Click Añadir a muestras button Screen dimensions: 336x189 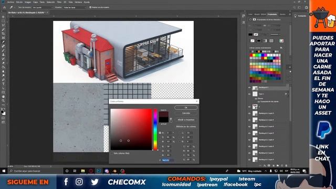(186, 120)
